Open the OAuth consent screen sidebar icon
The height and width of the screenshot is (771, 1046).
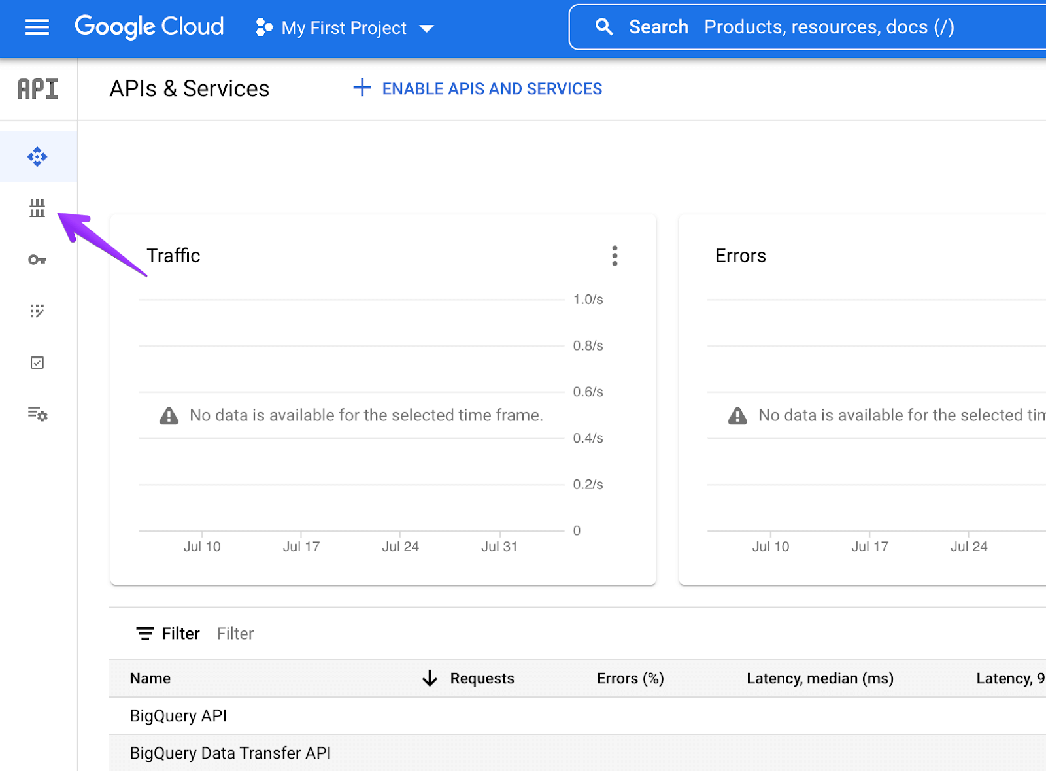pyautogui.click(x=37, y=311)
